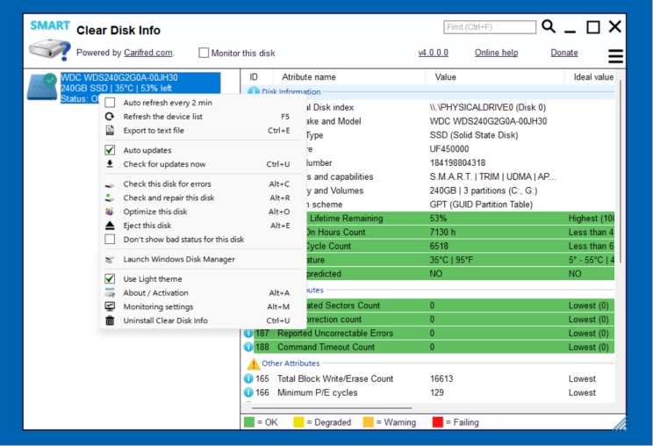653x446 pixels.
Task: Toggle Monitor this disk checkbox
Action: click(x=204, y=53)
